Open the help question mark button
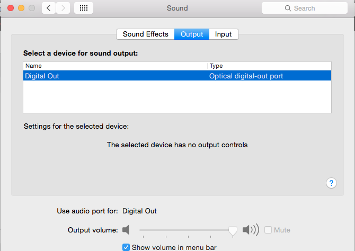355x251 pixels. [x=331, y=183]
